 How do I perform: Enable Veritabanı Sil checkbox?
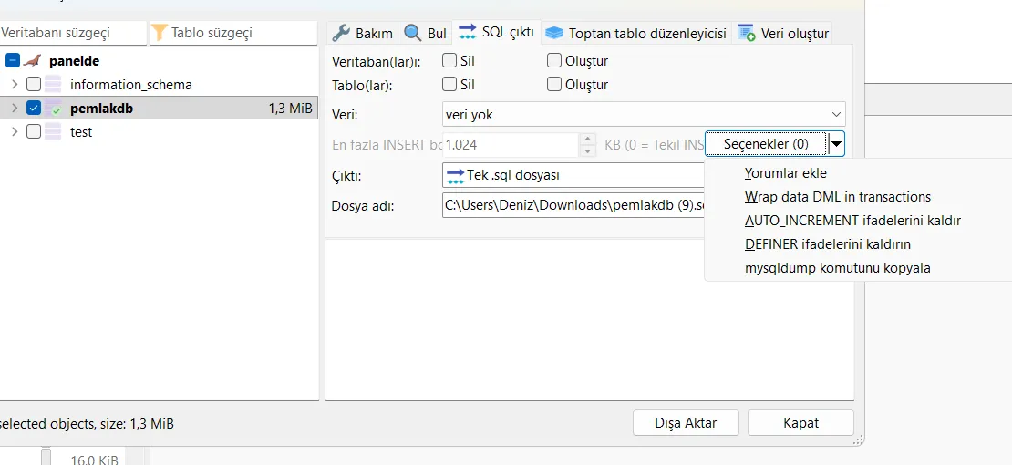449,61
